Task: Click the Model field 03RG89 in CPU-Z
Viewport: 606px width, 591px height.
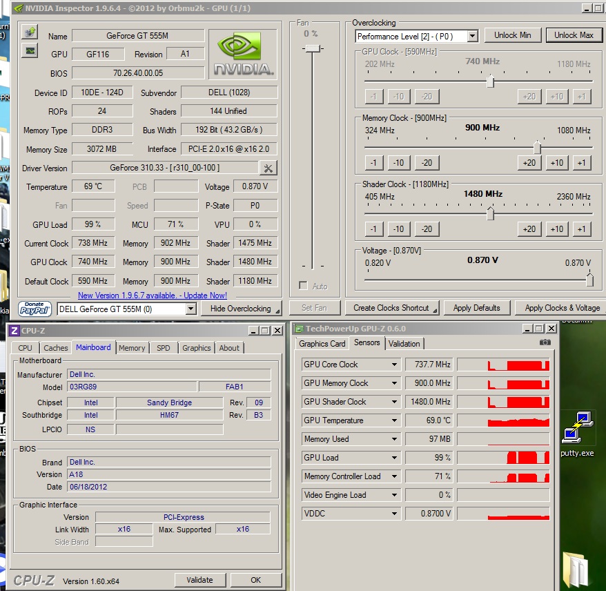Action: [132, 387]
